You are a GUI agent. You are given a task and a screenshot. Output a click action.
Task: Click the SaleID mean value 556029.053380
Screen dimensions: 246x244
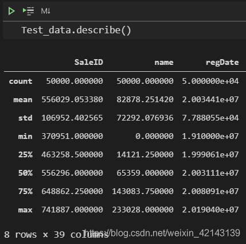(72, 99)
